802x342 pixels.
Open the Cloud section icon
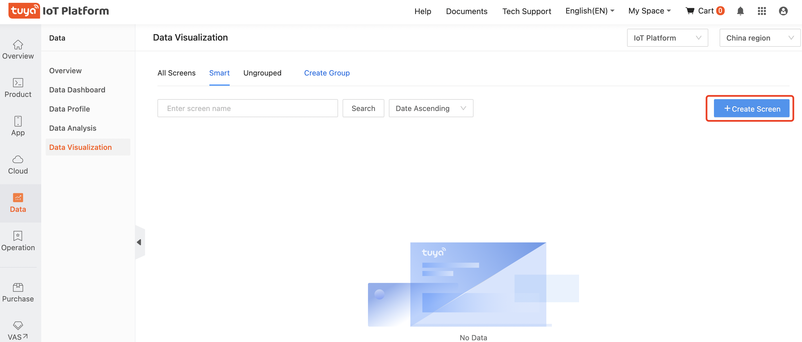(x=18, y=165)
